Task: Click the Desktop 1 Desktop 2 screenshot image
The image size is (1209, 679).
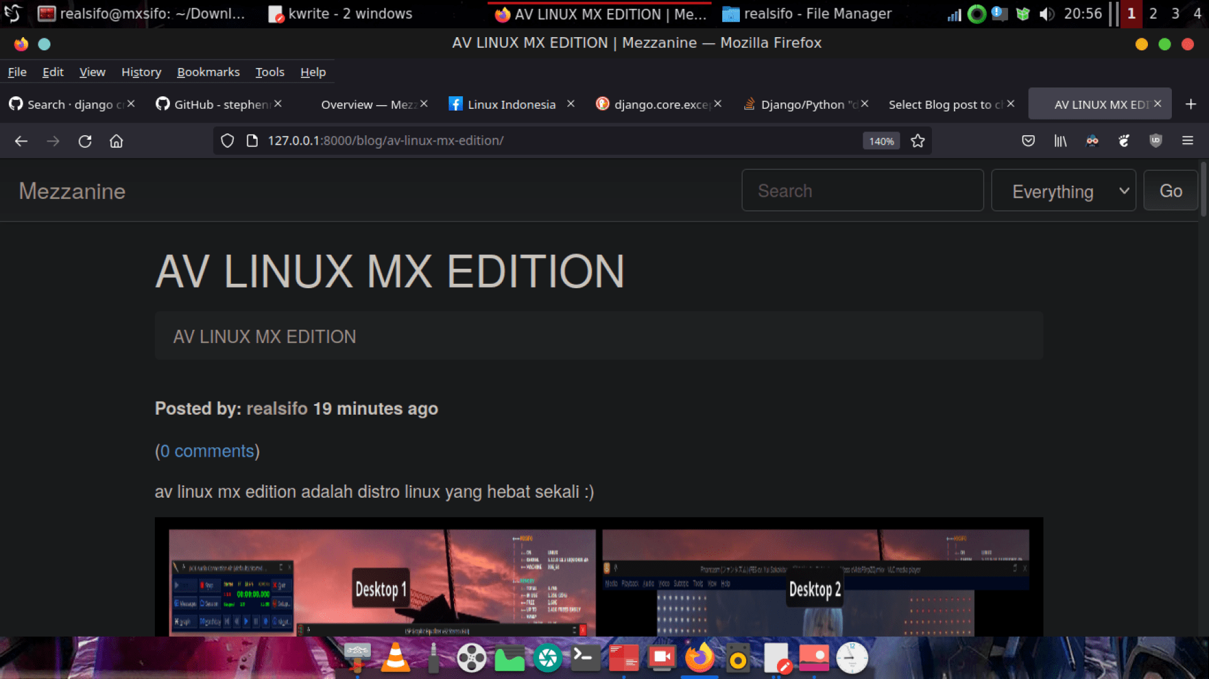Action: click(x=599, y=577)
